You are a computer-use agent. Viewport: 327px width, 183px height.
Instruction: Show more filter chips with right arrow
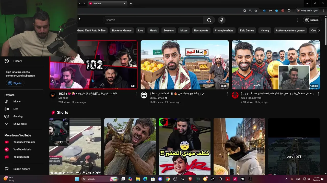(x=319, y=30)
